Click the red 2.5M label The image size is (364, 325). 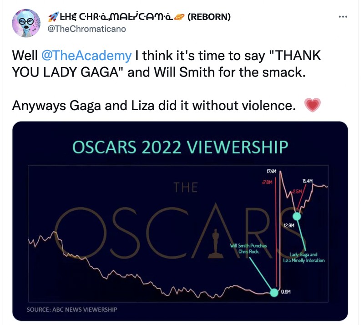[x=296, y=192]
